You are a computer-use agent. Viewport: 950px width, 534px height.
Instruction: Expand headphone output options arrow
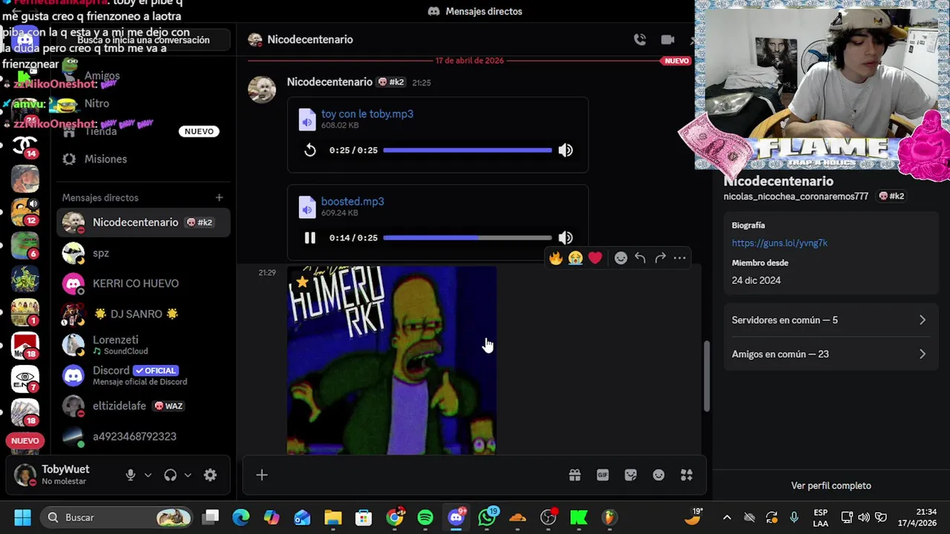pyautogui.click(x=188, y=475)
